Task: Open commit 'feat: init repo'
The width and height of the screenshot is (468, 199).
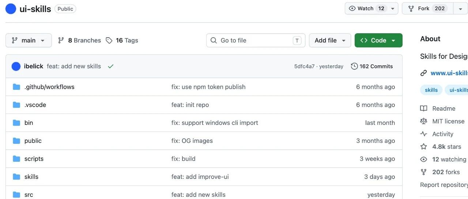Action: [190, 105]
